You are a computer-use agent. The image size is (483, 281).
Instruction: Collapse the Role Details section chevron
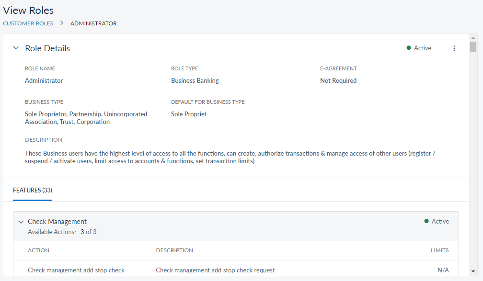click(x=16, y=48)
